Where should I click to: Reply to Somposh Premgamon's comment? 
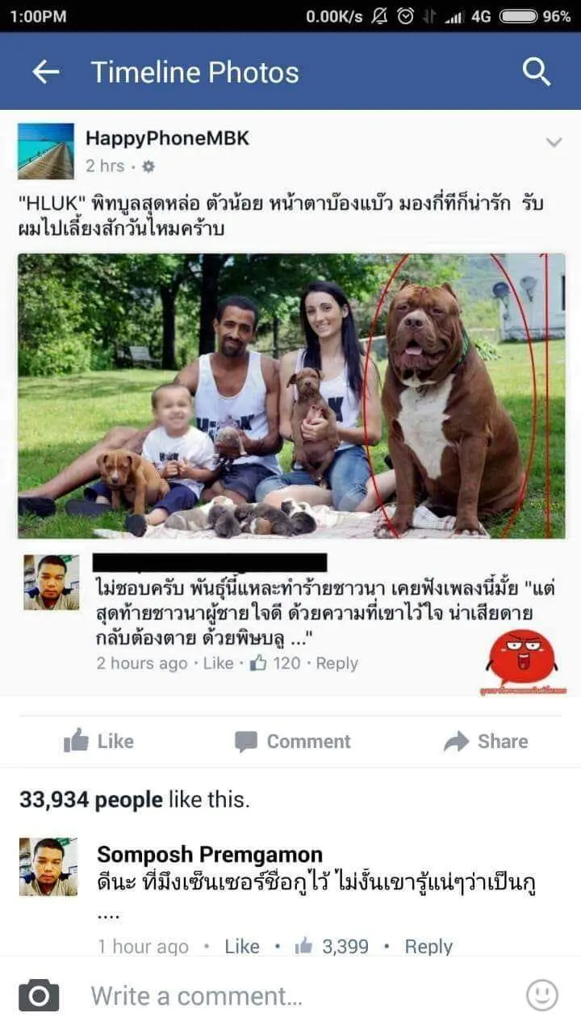(x=428, y=946)
